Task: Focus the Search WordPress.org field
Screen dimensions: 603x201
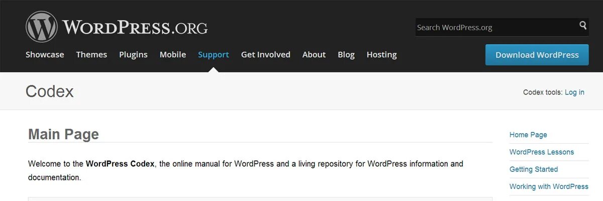Action: point(495,27)
